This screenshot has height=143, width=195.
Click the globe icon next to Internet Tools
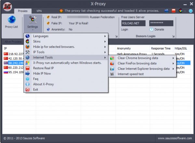tap(28, 58)
